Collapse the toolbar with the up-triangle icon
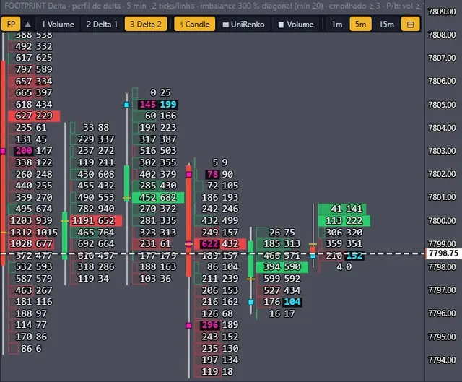Image resolution: width=462 pixels, height=382 pixels. pos(27,24)
